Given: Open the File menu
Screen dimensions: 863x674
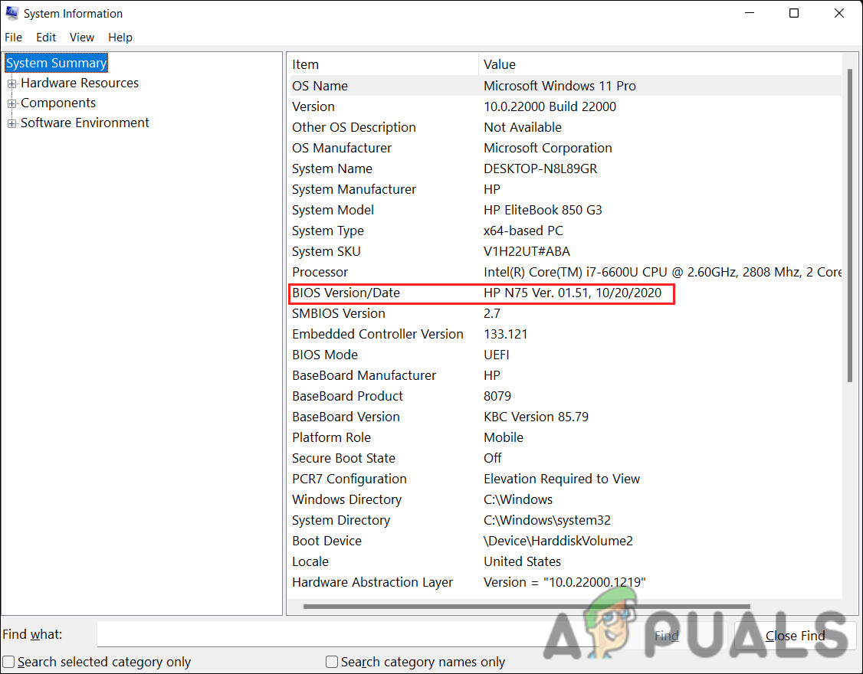Looking at the screenshot, I should [x=13, y=37].
